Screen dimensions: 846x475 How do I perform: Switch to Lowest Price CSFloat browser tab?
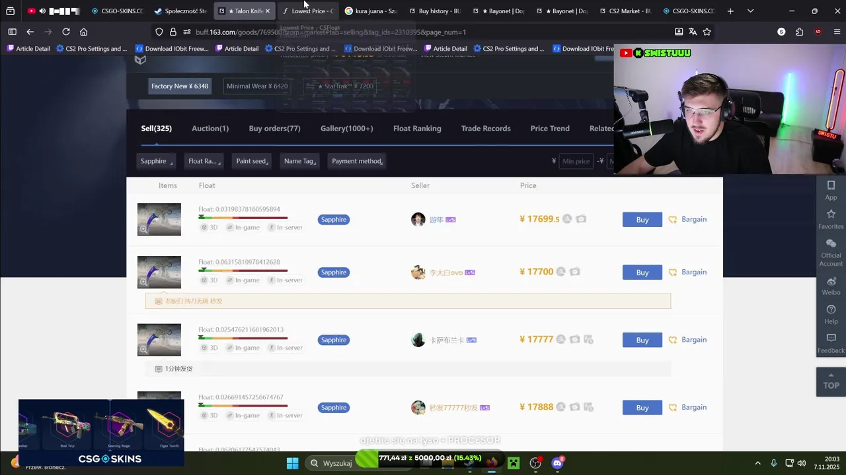point(308,11)
